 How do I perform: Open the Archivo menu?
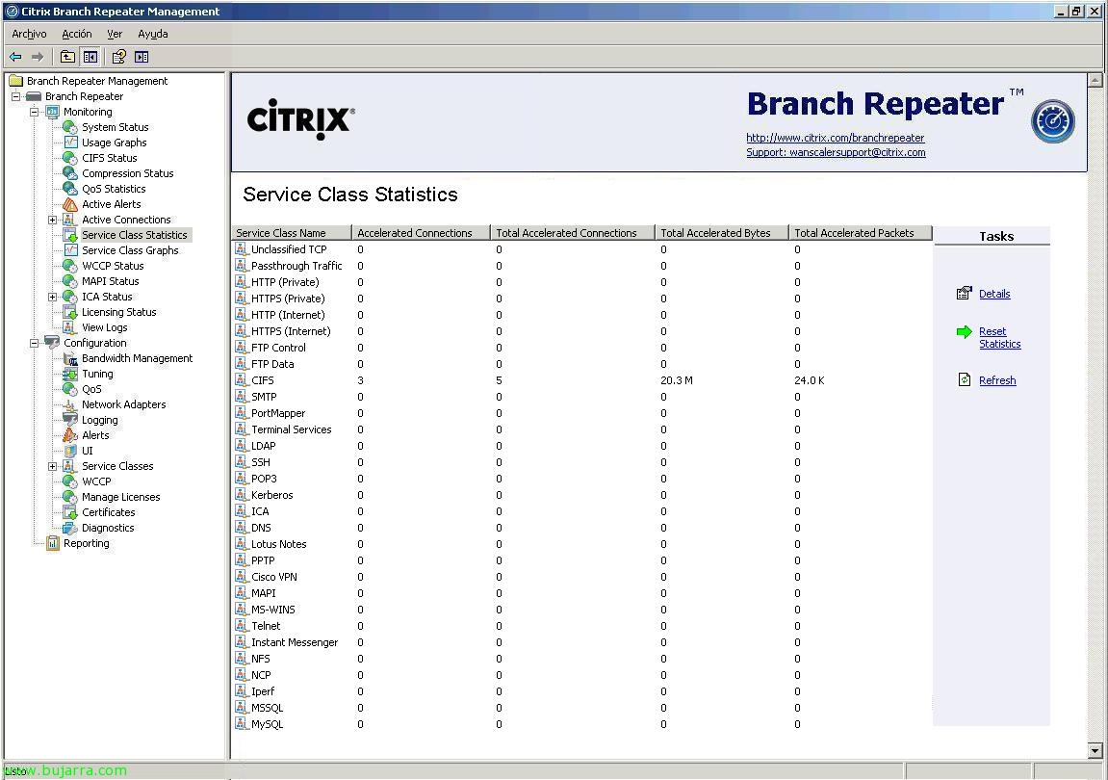(29, 34)
